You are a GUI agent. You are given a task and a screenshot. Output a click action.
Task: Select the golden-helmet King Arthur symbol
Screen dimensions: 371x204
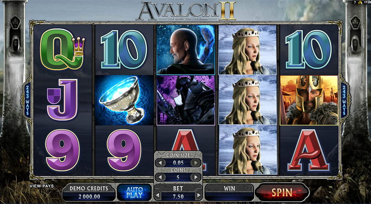click(309, 100)
